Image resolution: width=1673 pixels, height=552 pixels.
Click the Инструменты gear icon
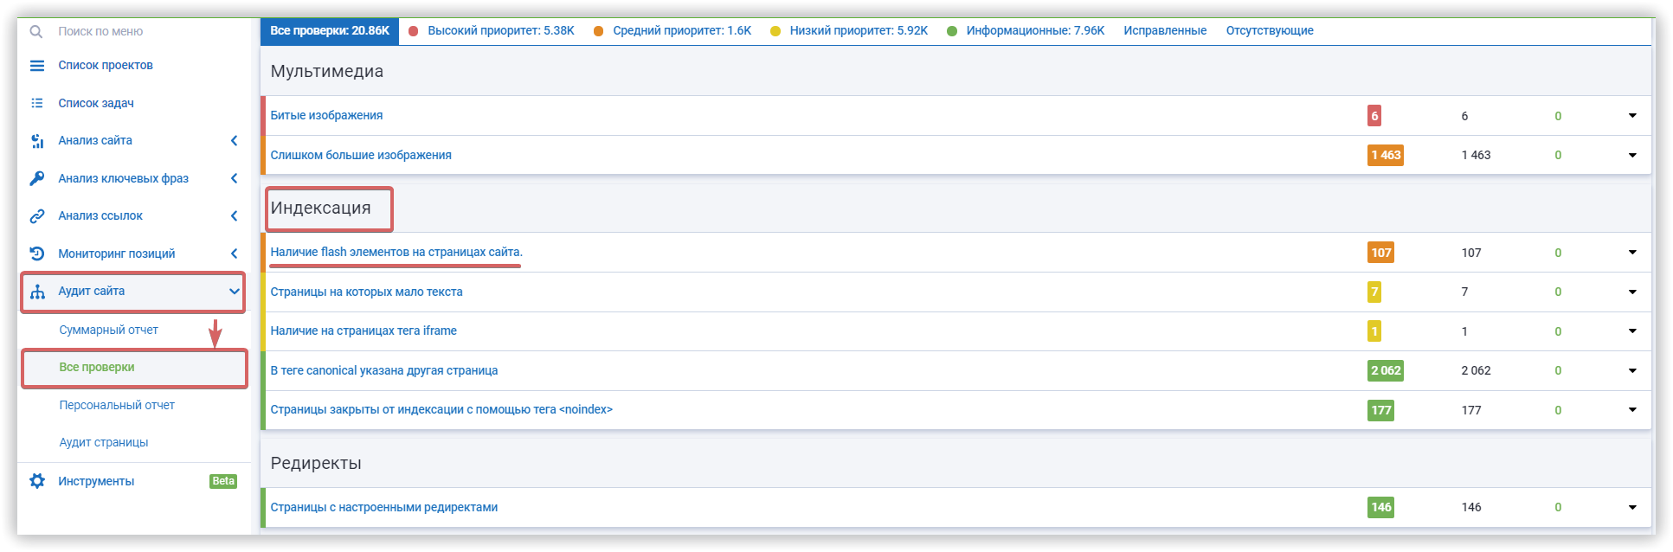[x=37, y=481]
